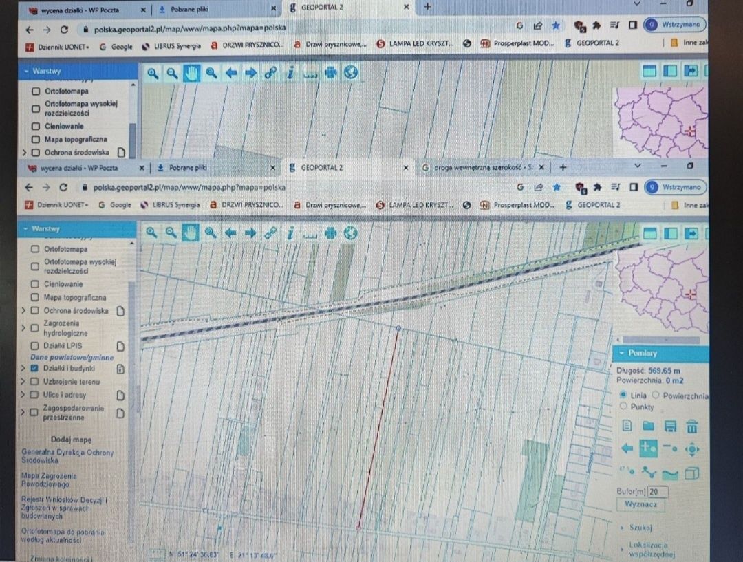Toggle Ortofotomapa checkbox in lower window
Image resolution: width=743 pixels, height=562 pixels.
click(x=34, y=249)
